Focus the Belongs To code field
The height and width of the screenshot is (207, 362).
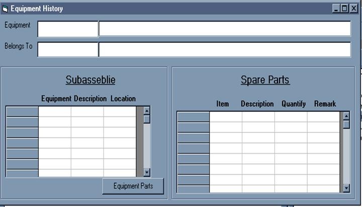pos(68,49)
